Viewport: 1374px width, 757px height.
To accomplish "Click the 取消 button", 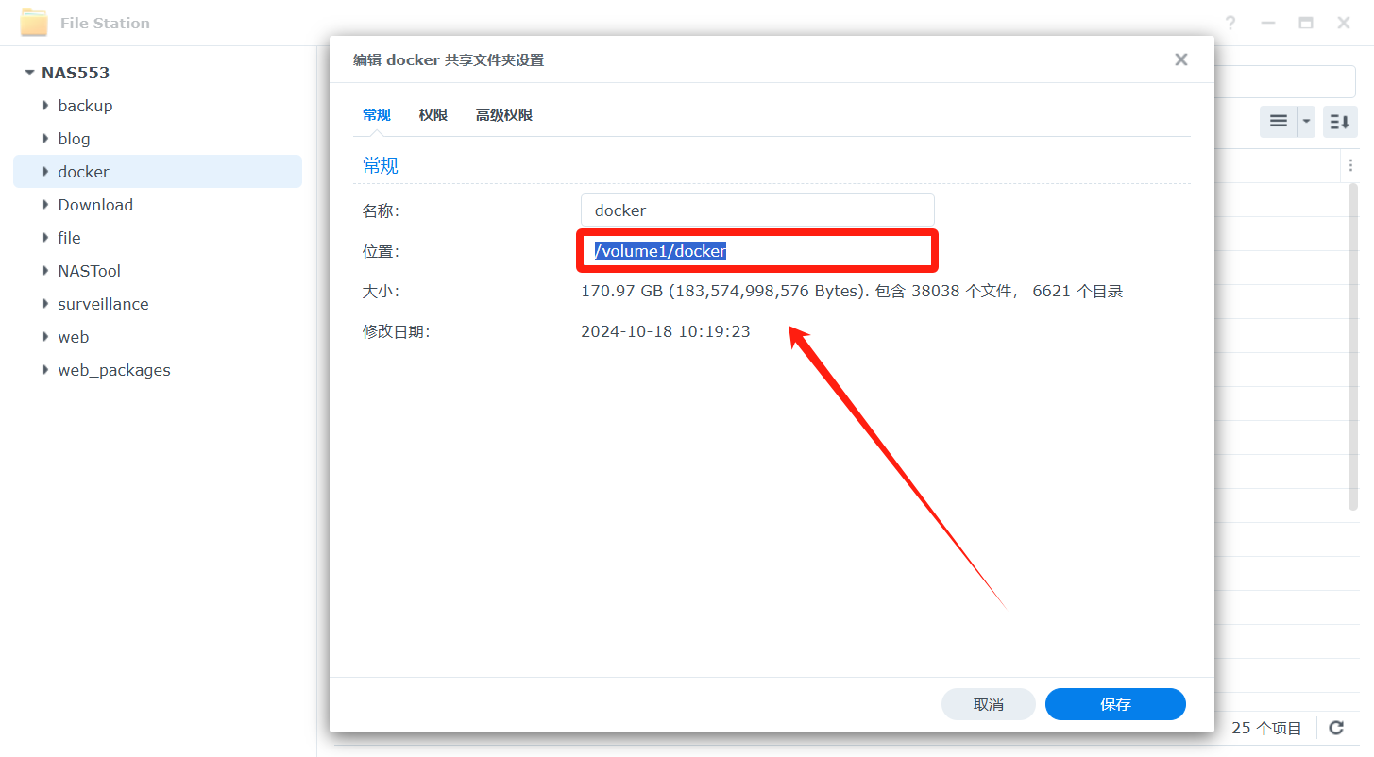I will click(988, 704).
